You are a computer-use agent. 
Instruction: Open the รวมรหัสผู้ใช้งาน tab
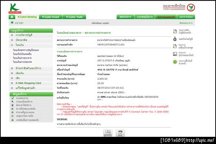point(145,17)
